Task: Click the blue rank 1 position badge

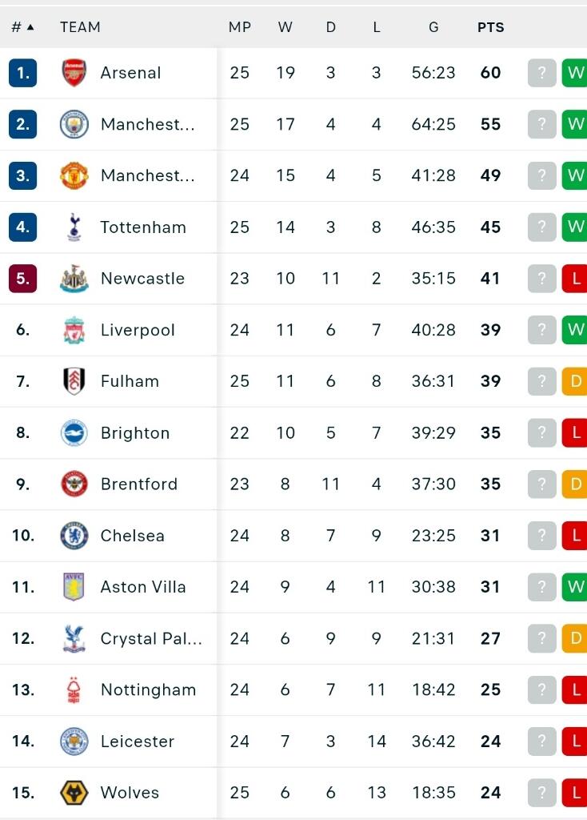Action: click(x=22, y=73)
